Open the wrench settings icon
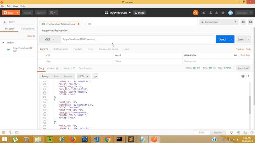Image resolution: width=255 pixels, height=143 pixels. point(210,13)
